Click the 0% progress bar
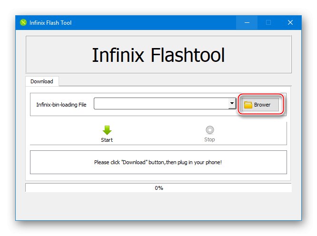Screen dimensions: 317x236 pos(158,188)
